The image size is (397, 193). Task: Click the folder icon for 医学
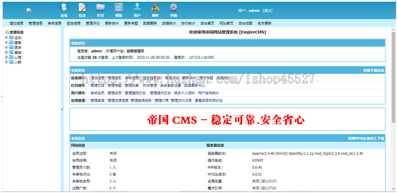(11, 48)
